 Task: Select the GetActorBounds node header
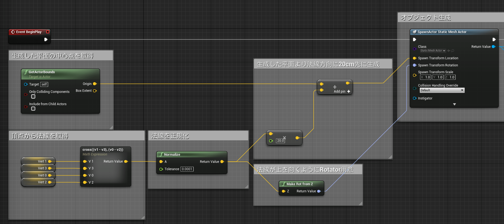60,74
